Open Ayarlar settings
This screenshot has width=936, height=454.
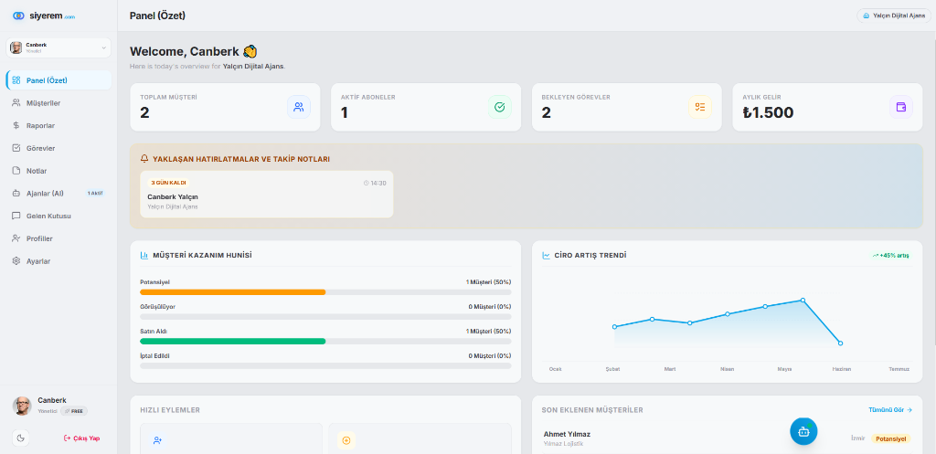tap(58, 260)
